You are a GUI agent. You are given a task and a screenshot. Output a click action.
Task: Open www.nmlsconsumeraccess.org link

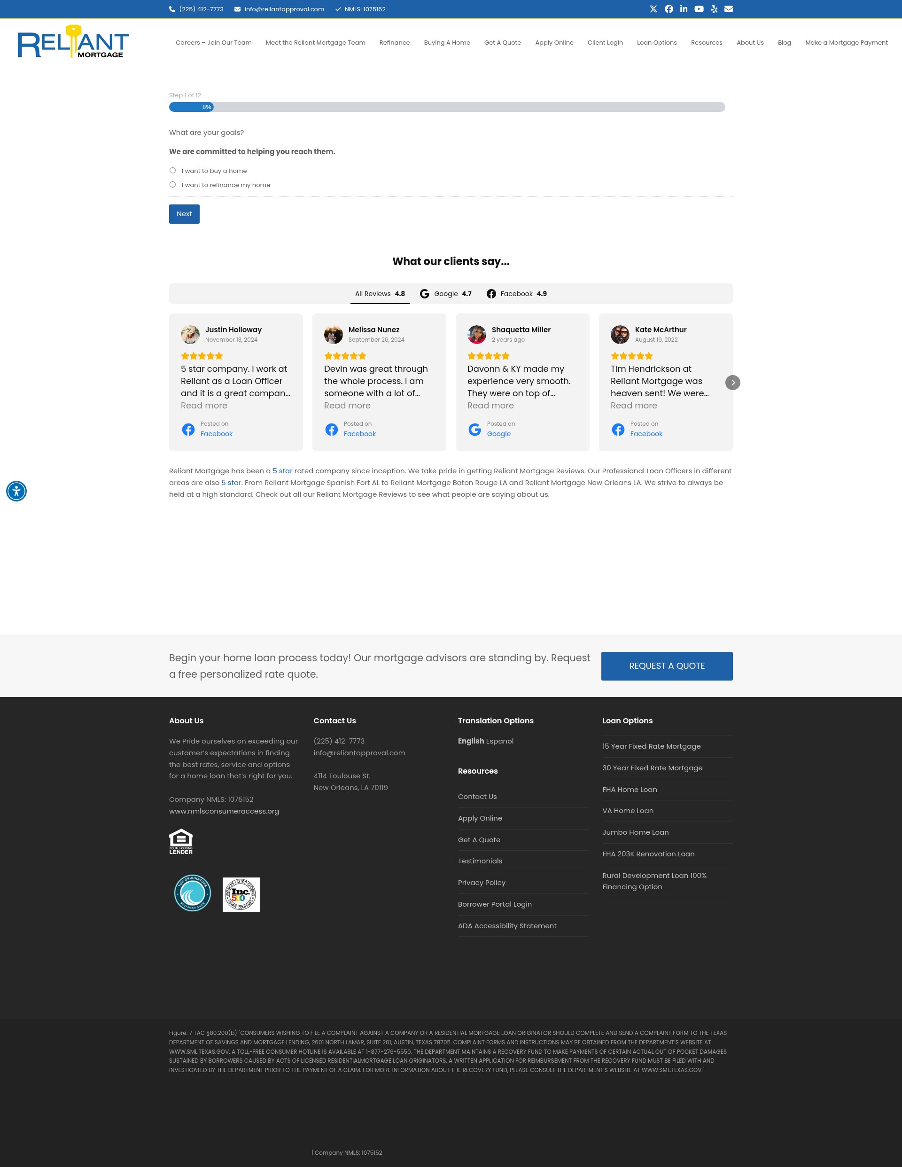(224, 811)
